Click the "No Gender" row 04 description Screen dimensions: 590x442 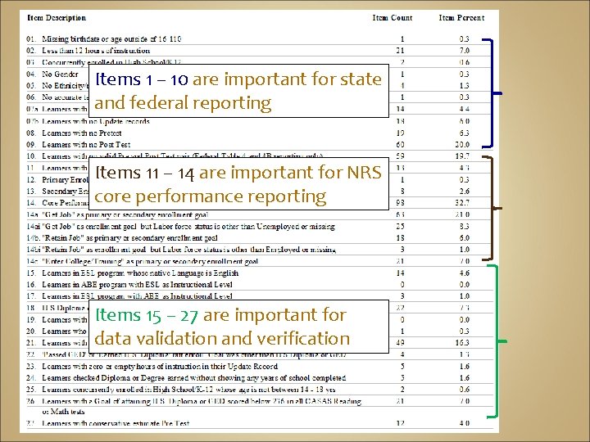pos(60,74)
